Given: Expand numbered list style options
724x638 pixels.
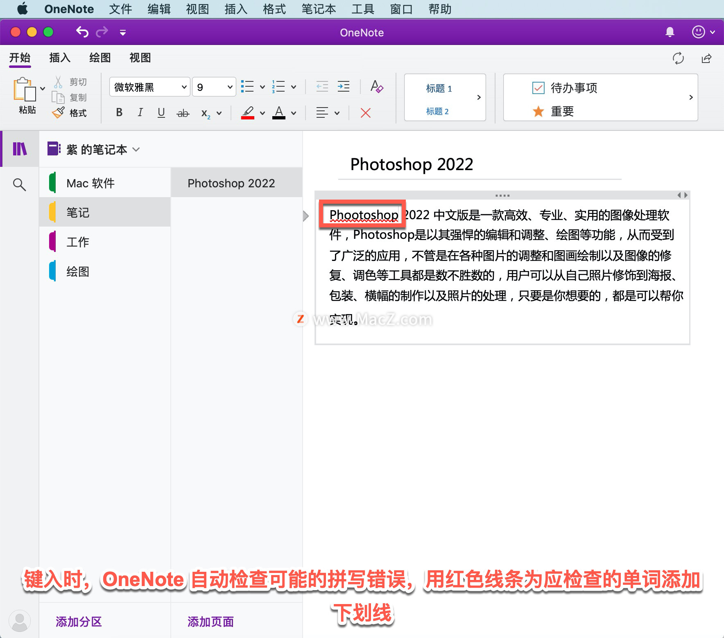Looking at the screenshot, I should click(x=294, y=87).
